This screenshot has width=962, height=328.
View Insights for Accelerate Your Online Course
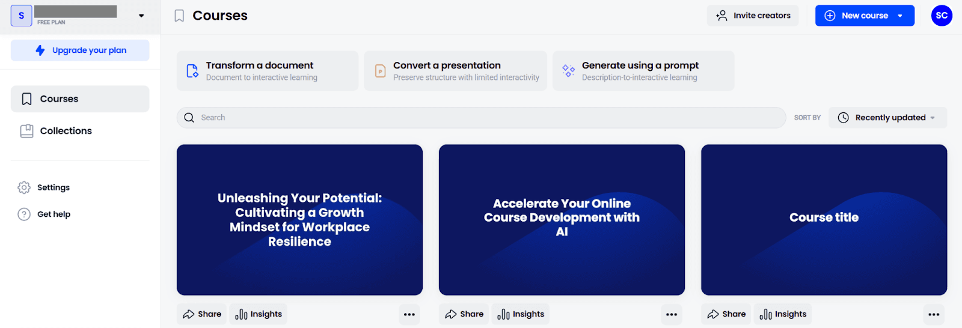(521, 314)
